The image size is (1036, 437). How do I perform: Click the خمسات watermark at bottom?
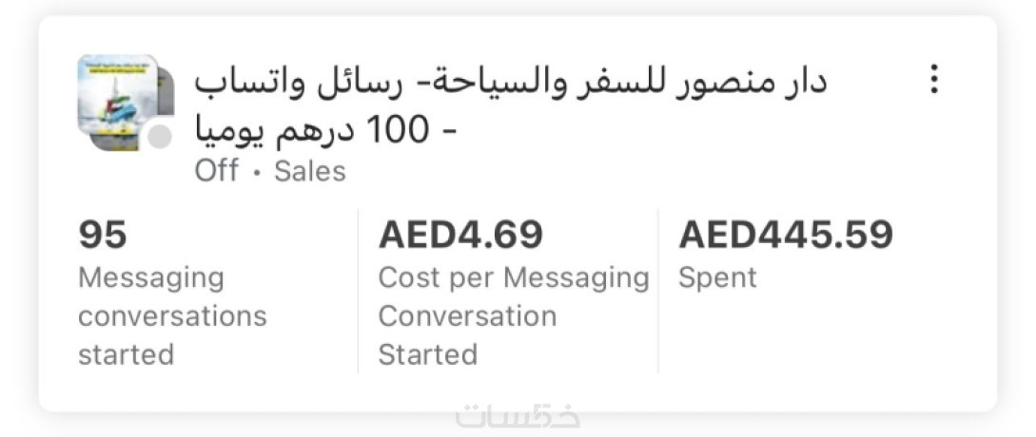click(518, 416)
